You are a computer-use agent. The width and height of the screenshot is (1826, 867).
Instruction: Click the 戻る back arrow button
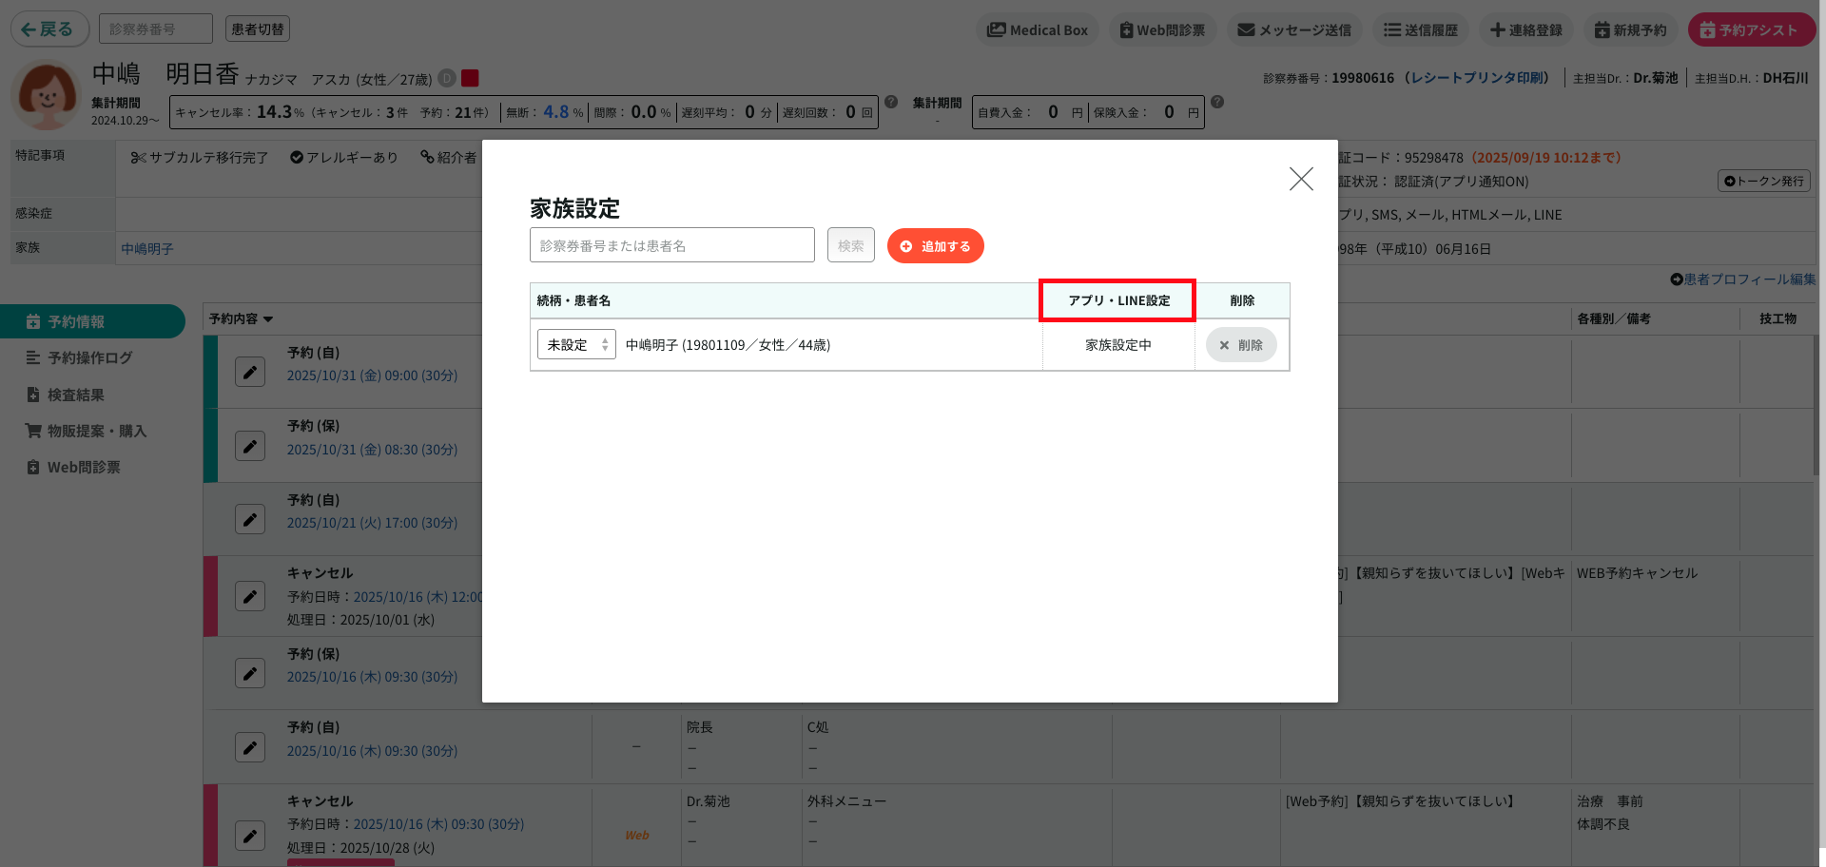(x=49, y=29)
